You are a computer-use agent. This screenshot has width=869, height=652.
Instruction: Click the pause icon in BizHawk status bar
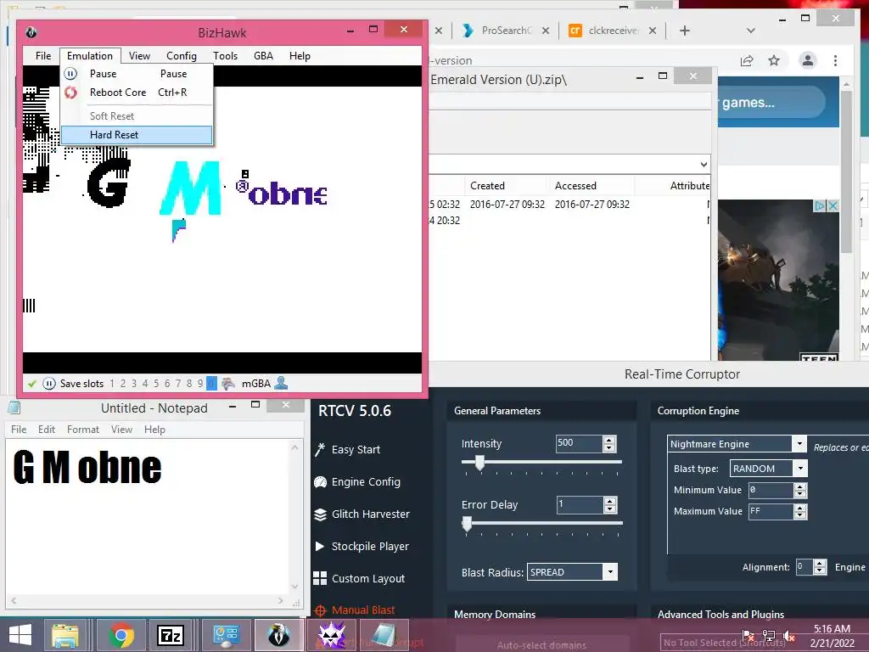48,384
